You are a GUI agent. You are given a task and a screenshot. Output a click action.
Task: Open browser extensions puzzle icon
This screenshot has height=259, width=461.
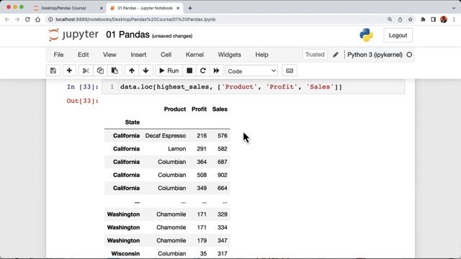point(423,19)
